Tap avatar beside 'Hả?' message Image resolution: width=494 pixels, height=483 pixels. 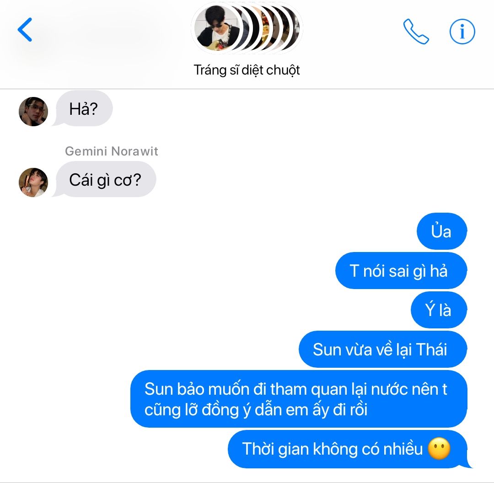pos(33,112)
